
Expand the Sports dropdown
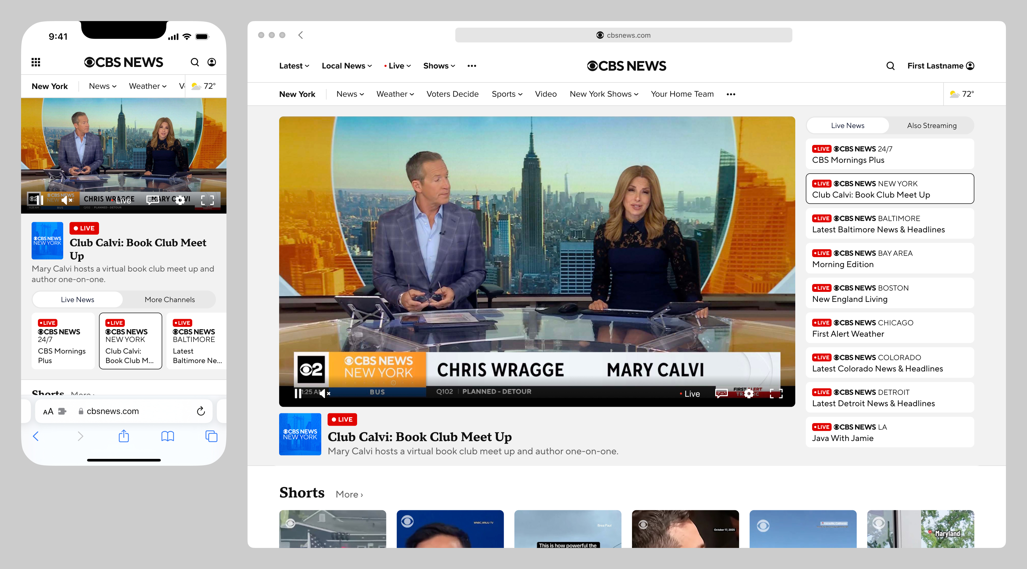coord(507,94)
